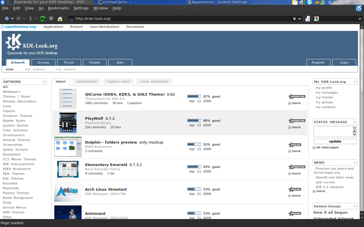
Task: Select the alphabetical listing tab
Action: 87,81
